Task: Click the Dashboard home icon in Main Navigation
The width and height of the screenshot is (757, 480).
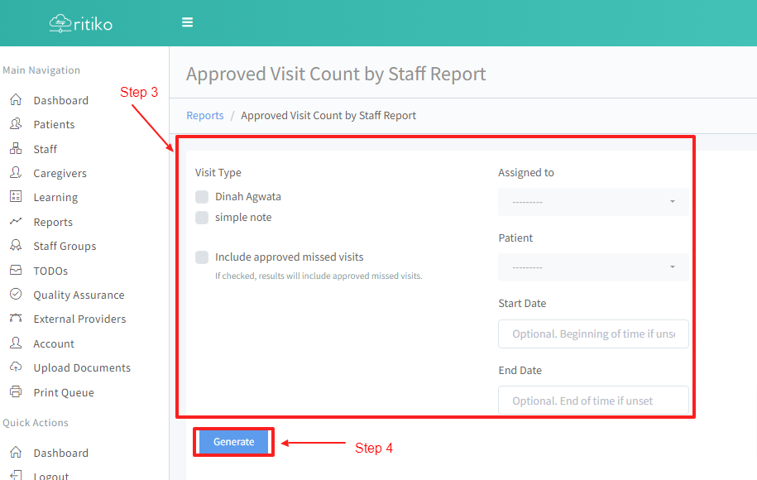Action: (16, 100)
